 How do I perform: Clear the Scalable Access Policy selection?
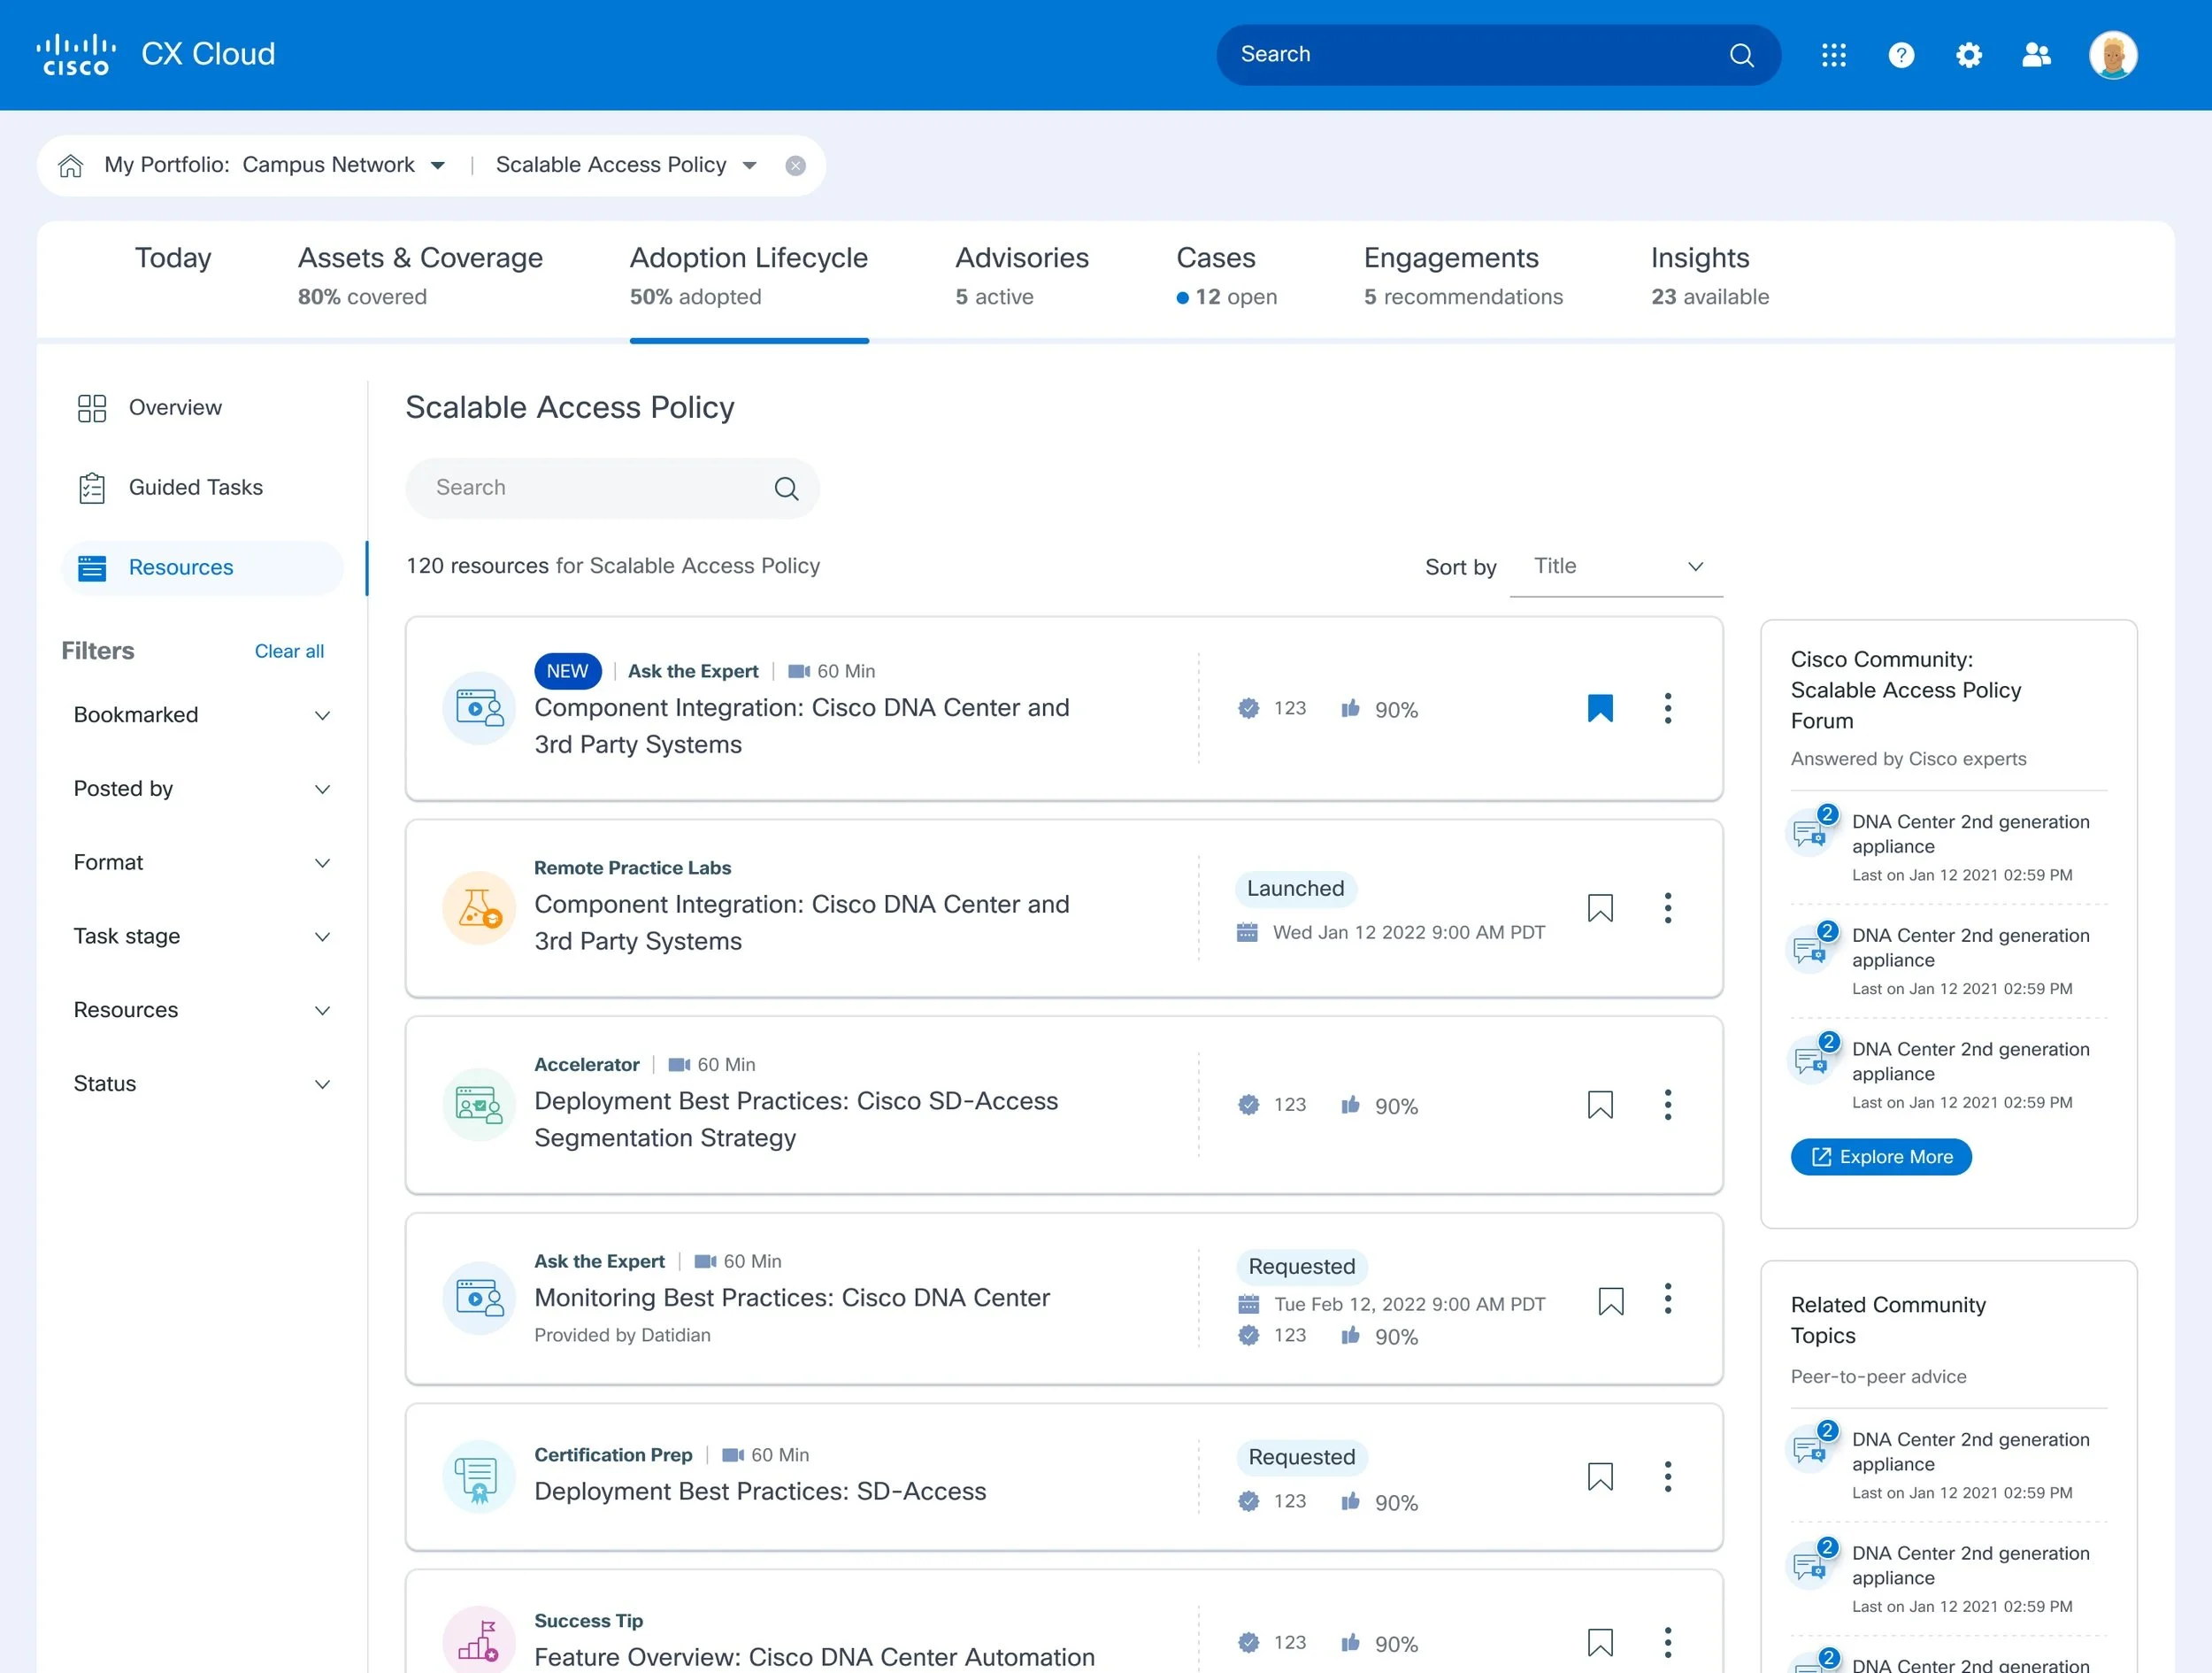pyautogui.click(x=795, y=166)
